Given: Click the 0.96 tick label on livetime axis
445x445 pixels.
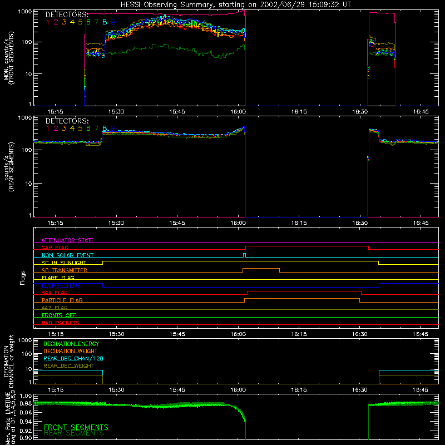Looking at the screenshot, I should click(x=26, y=412).
